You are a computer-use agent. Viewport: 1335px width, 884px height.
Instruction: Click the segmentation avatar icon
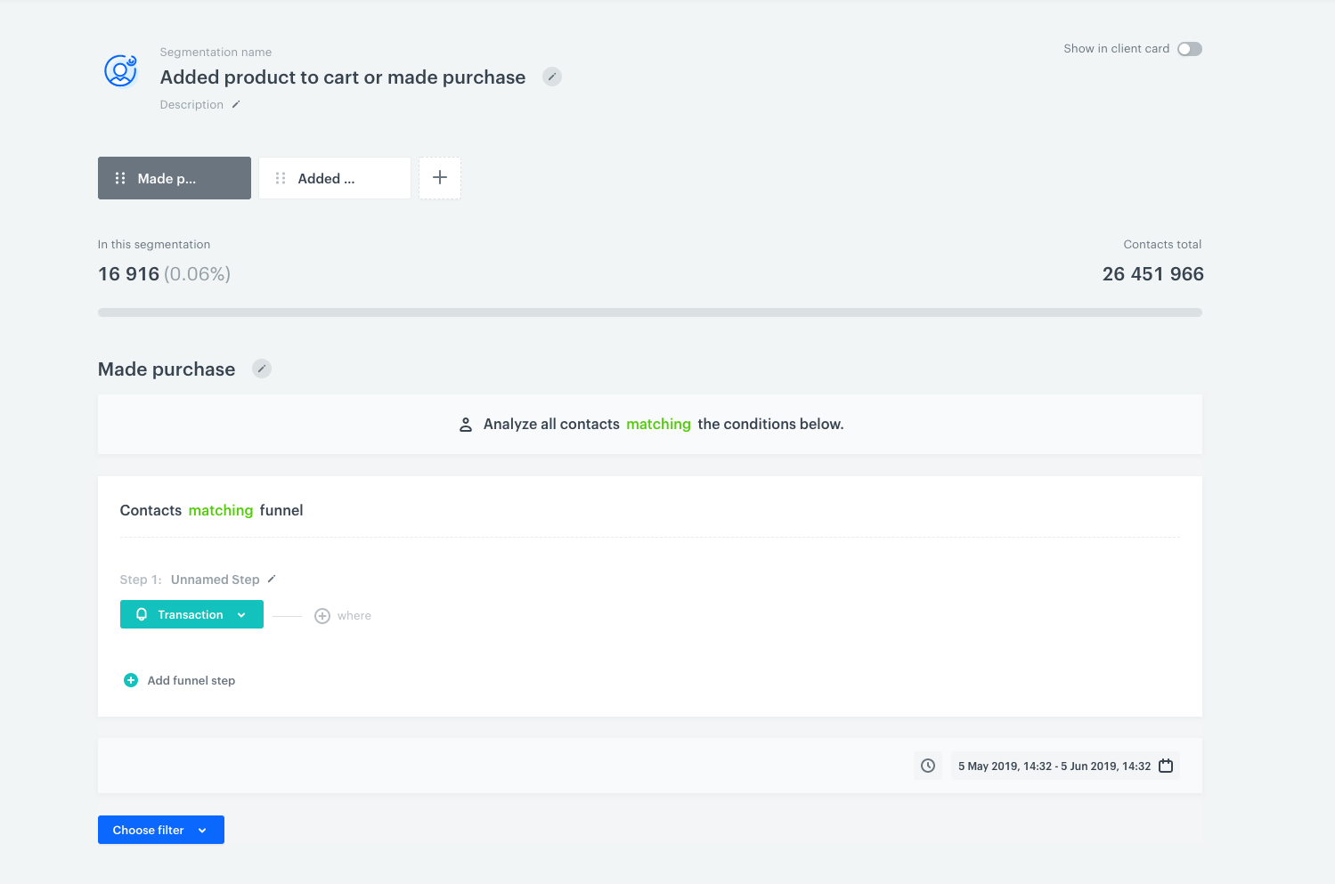point(120,72)
